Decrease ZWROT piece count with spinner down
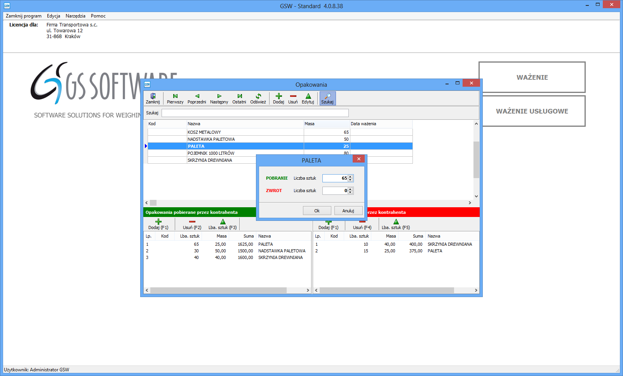623x376 pixels. point(350,192)
